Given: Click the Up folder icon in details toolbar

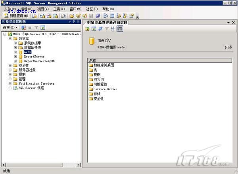Looking at the screenshot, I should tap(88, 29).
